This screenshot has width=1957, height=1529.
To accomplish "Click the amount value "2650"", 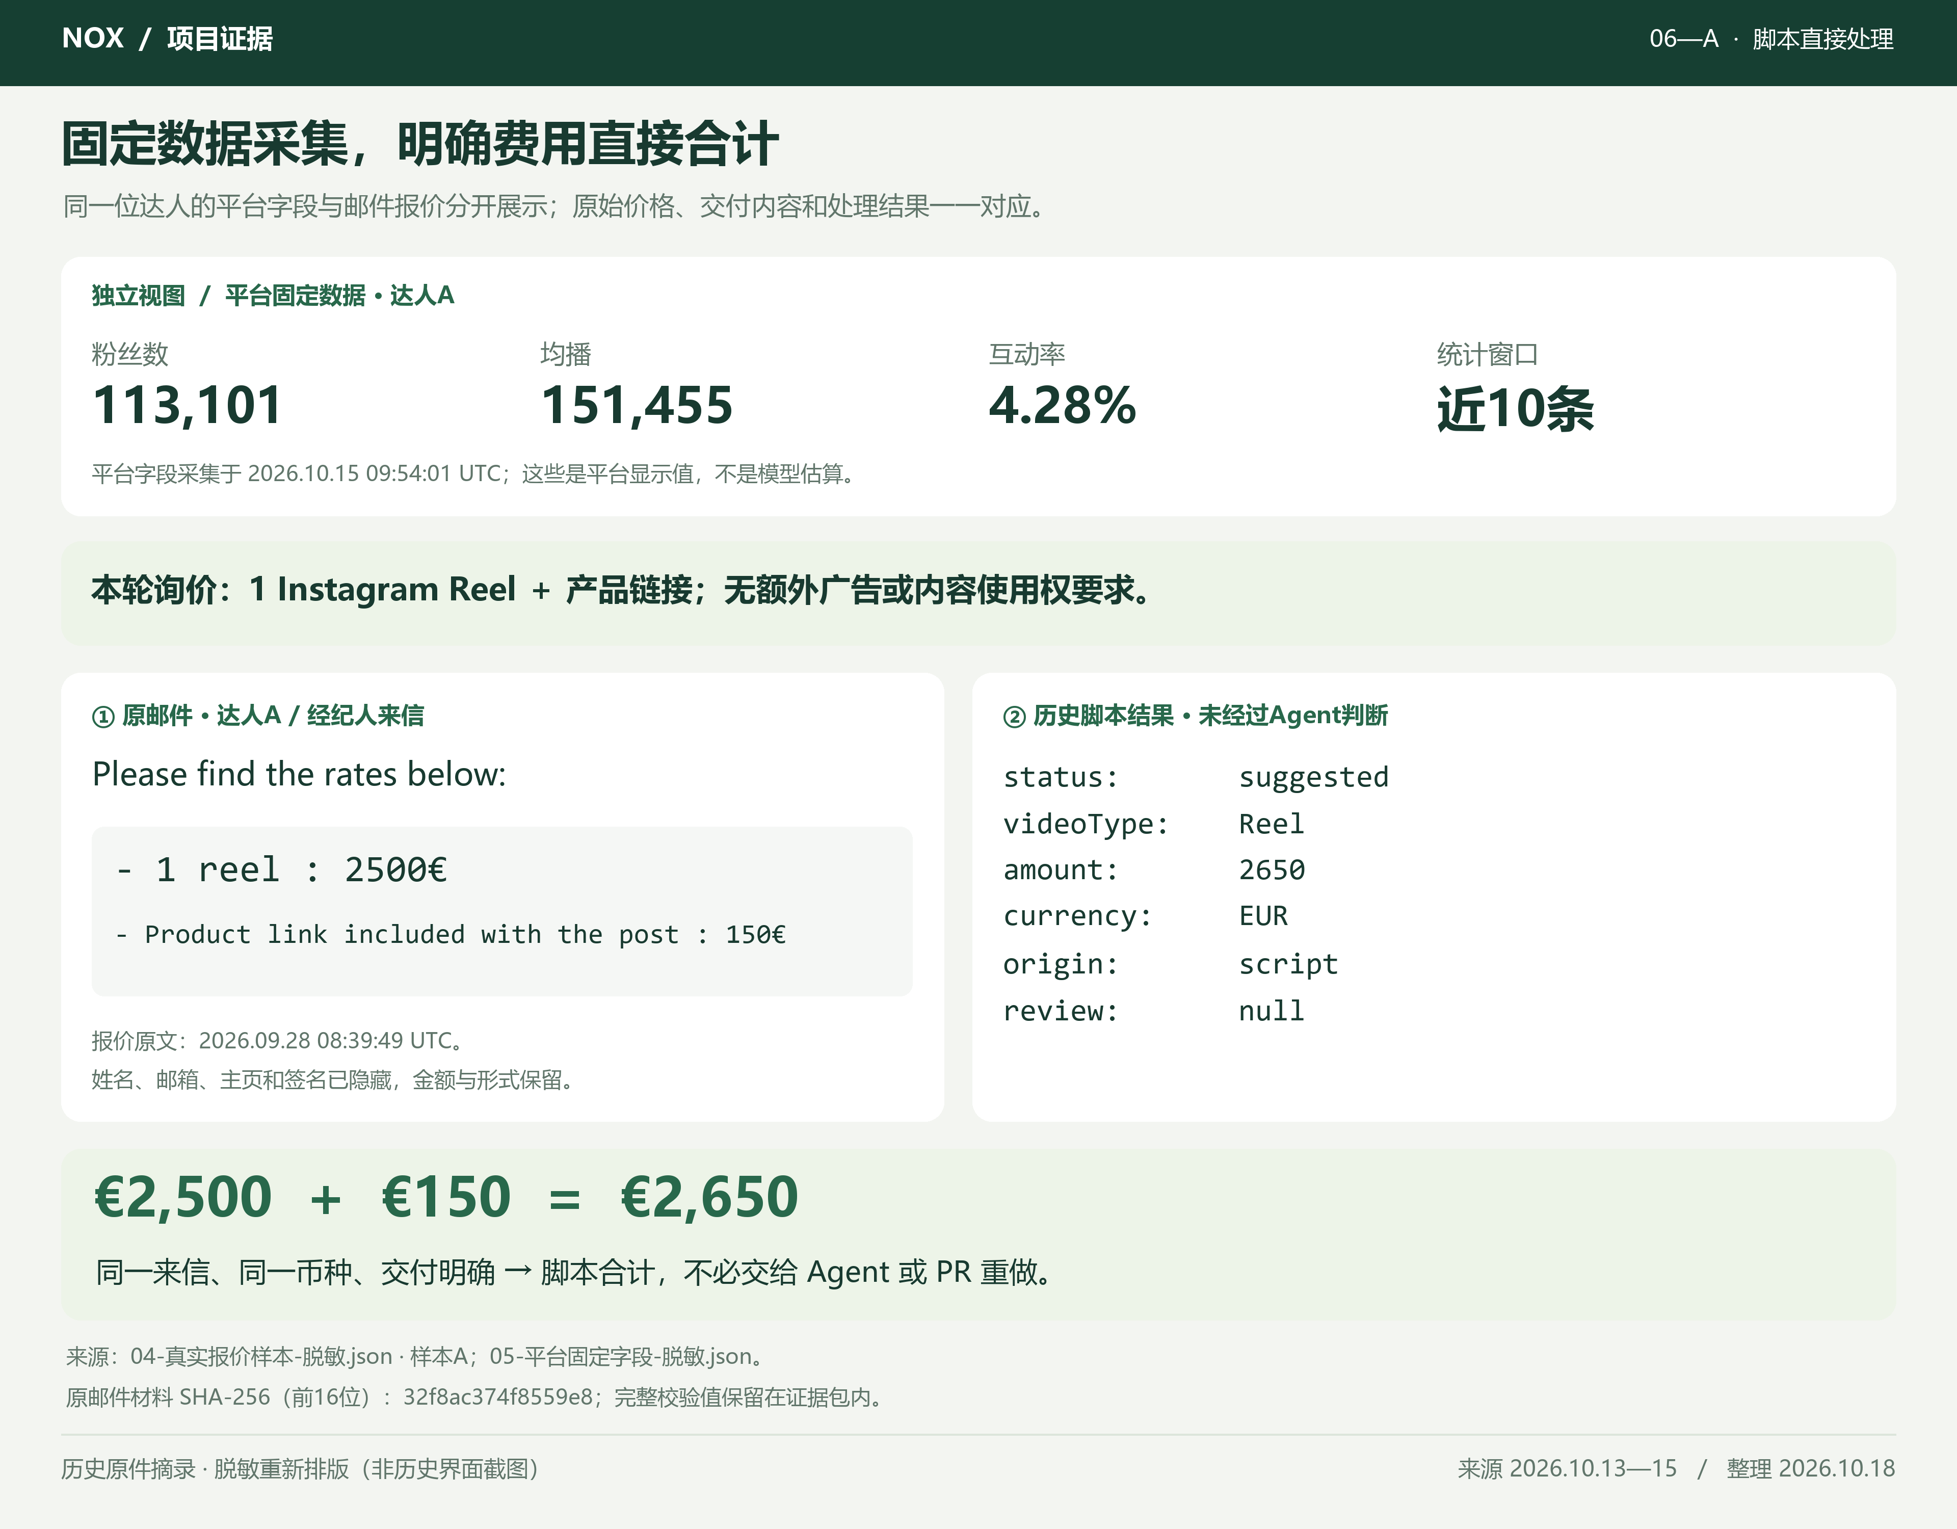I will 1272,869.
